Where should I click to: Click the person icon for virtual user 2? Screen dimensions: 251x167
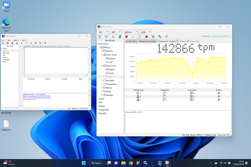pos(139,96)
